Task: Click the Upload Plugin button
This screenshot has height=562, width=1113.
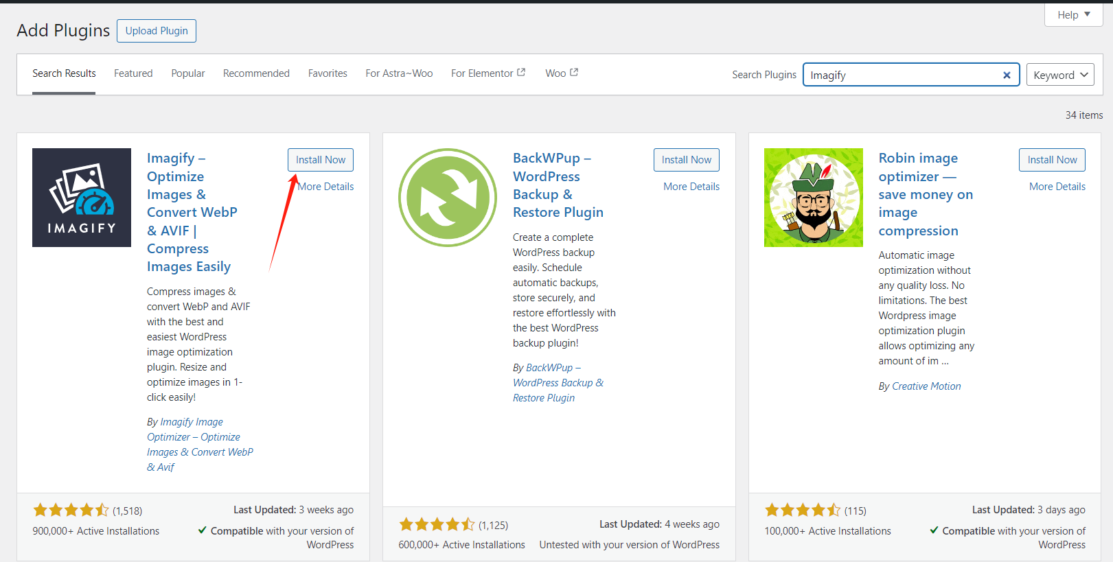Action: (x=157, y=31)
